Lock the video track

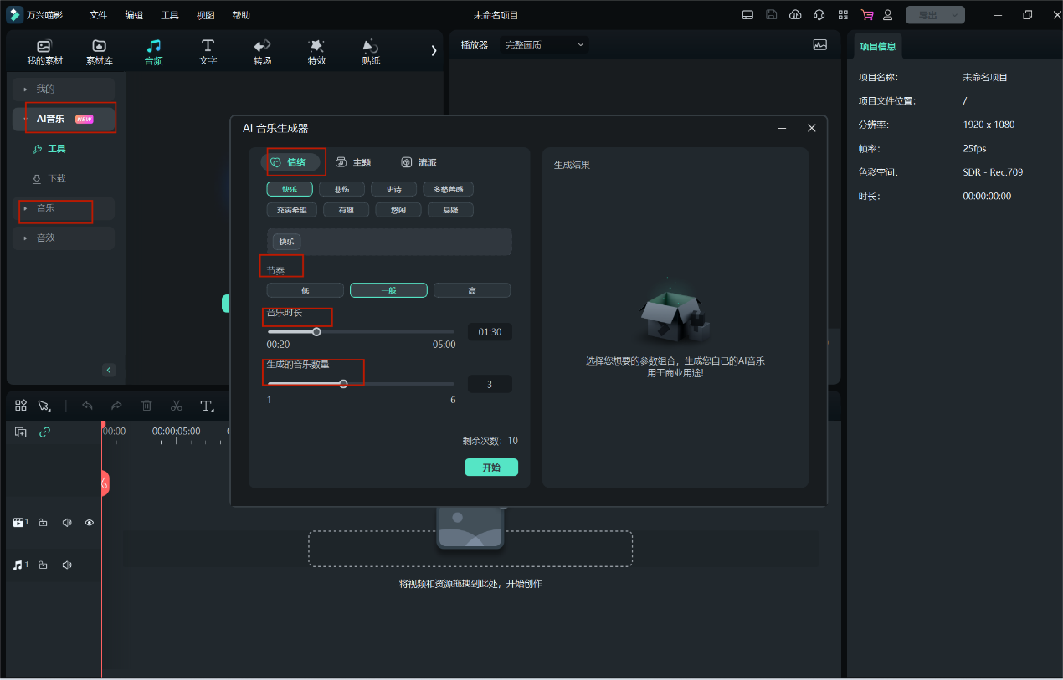(44, 523)
